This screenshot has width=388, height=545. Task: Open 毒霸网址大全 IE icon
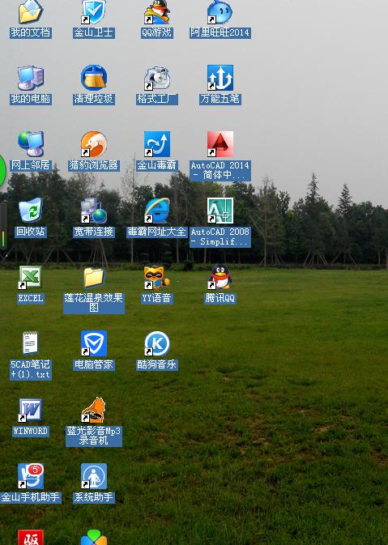[x=157, y=211]
